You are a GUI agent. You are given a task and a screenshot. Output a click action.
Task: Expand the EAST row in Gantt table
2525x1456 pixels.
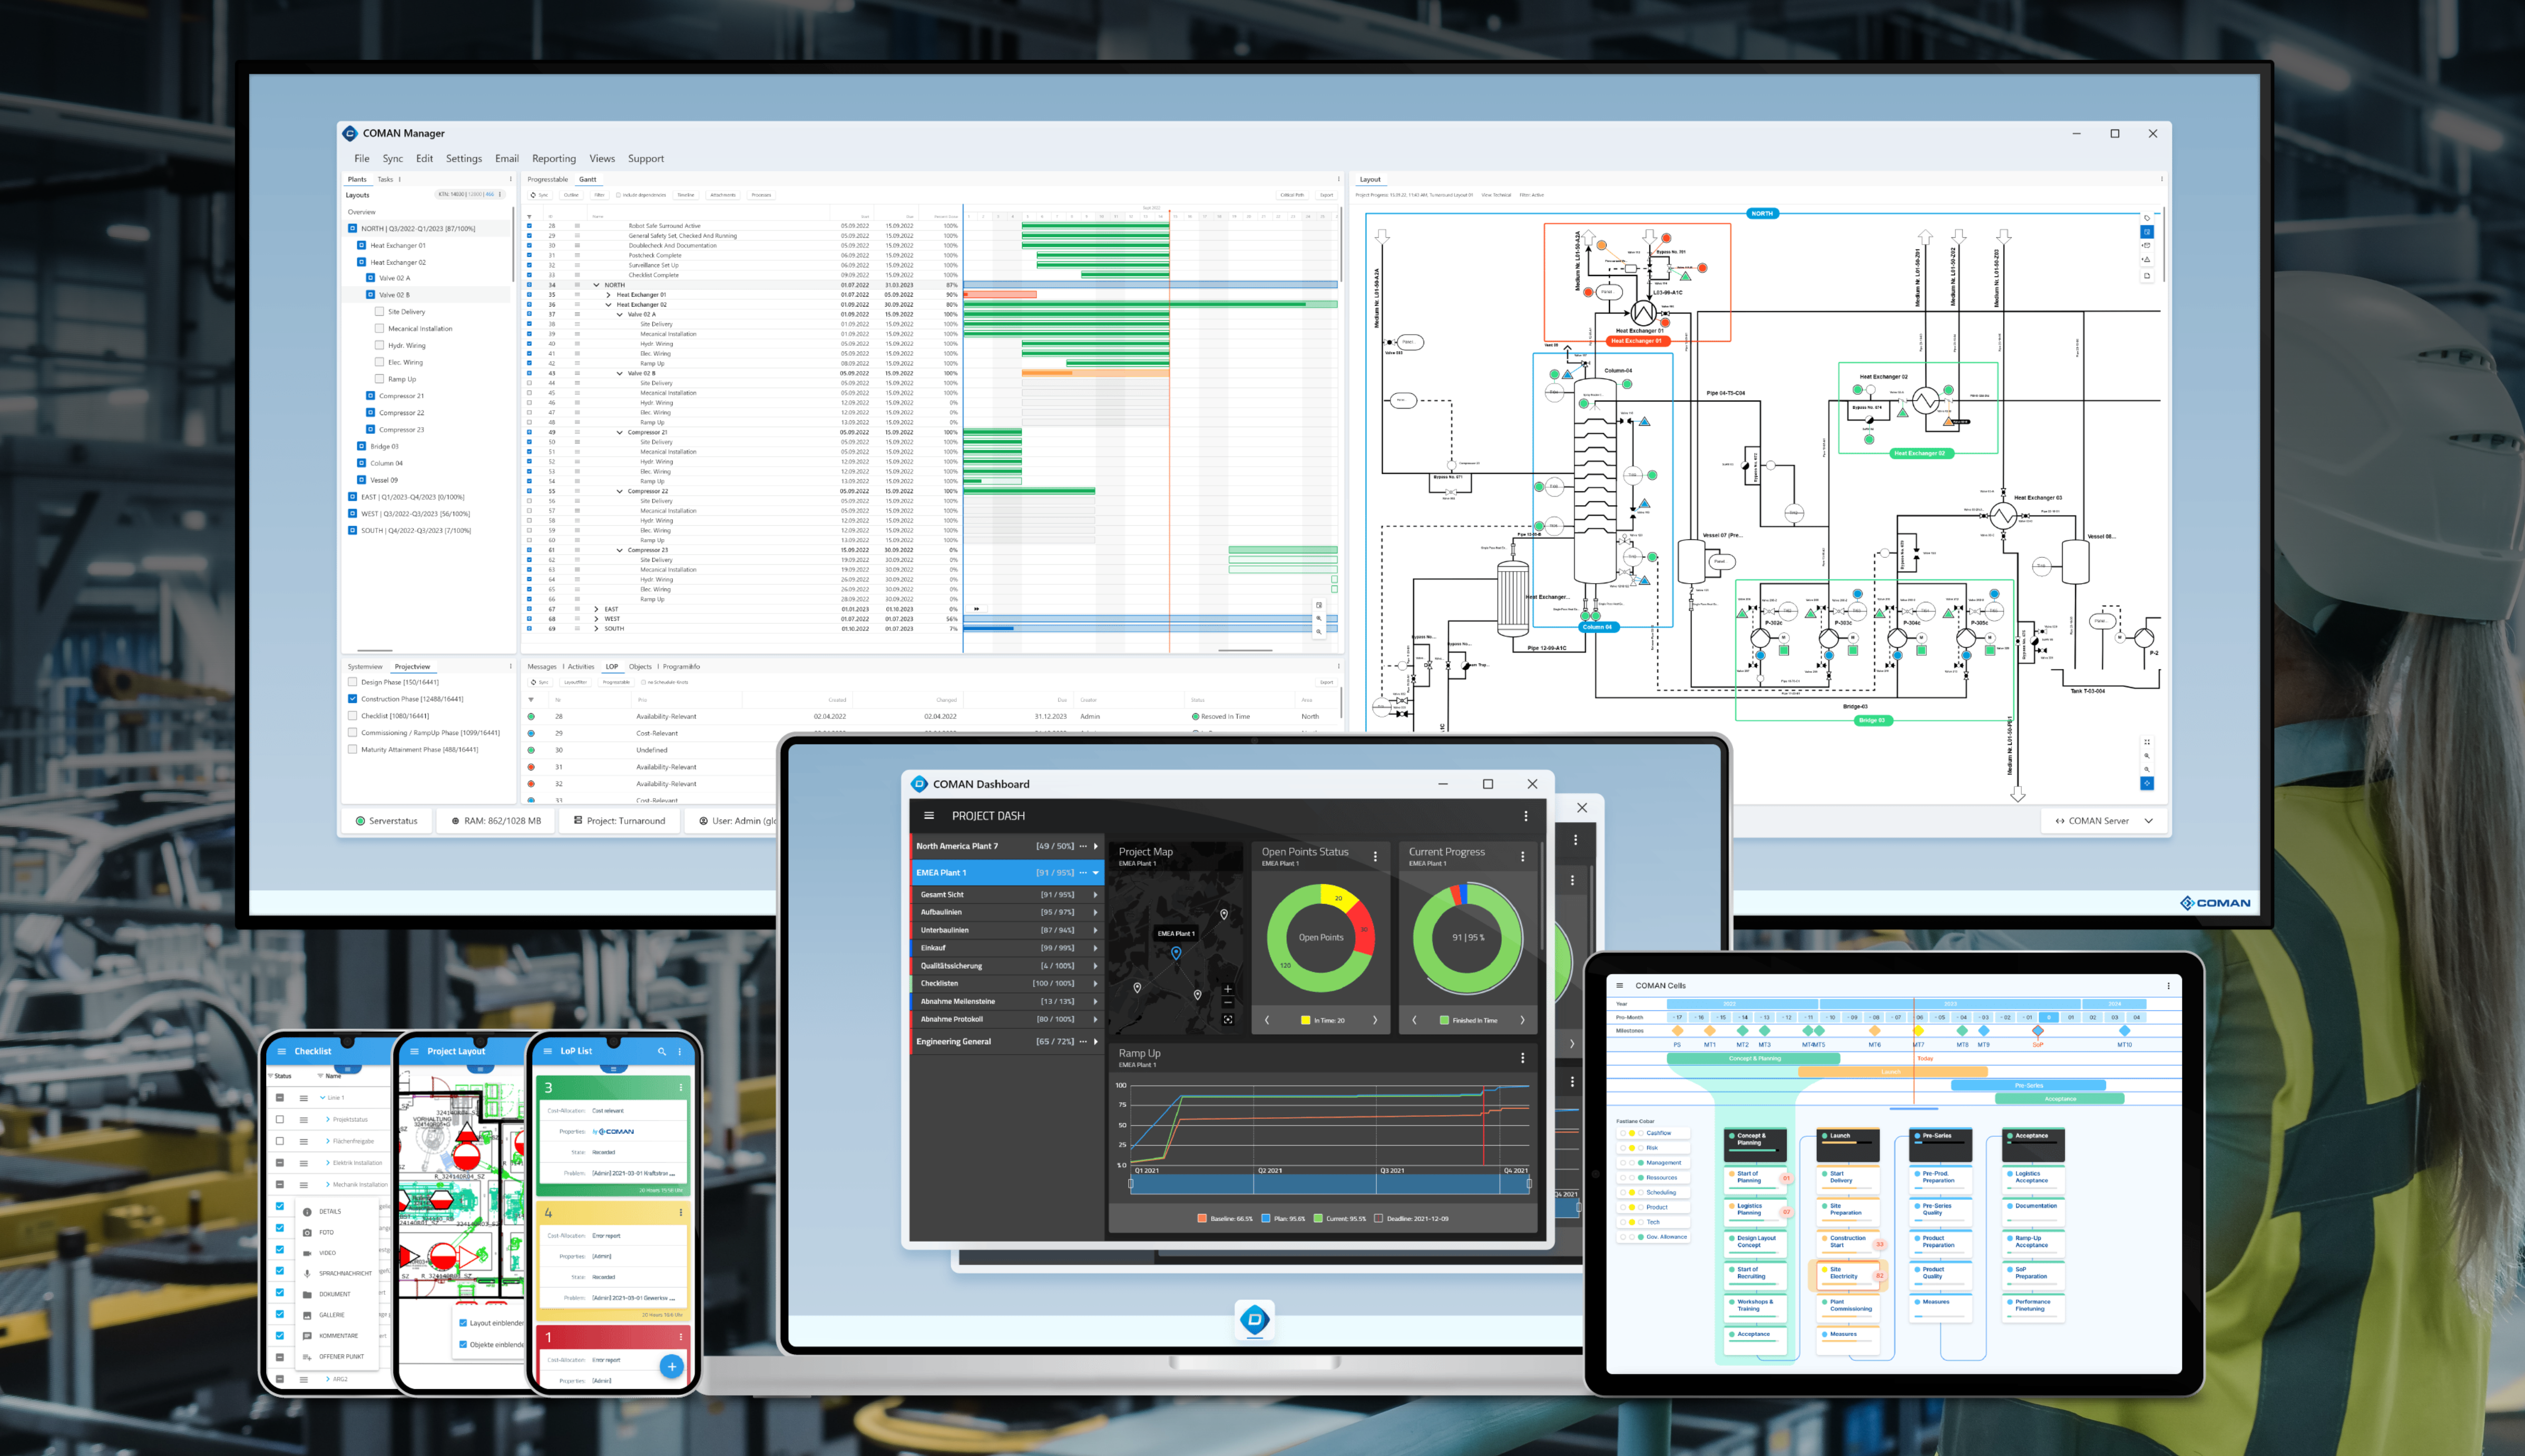(x=596, y=609)
